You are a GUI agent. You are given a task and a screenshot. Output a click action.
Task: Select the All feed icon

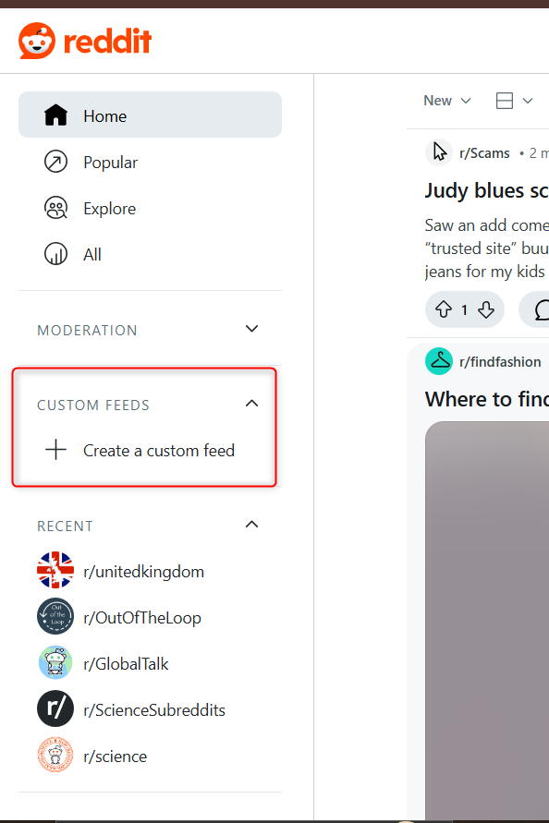click(x=55, y=254)
